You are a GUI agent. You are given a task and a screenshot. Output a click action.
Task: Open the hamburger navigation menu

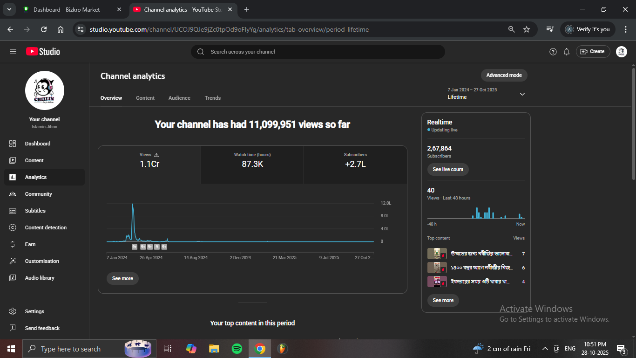pos(13,52)
